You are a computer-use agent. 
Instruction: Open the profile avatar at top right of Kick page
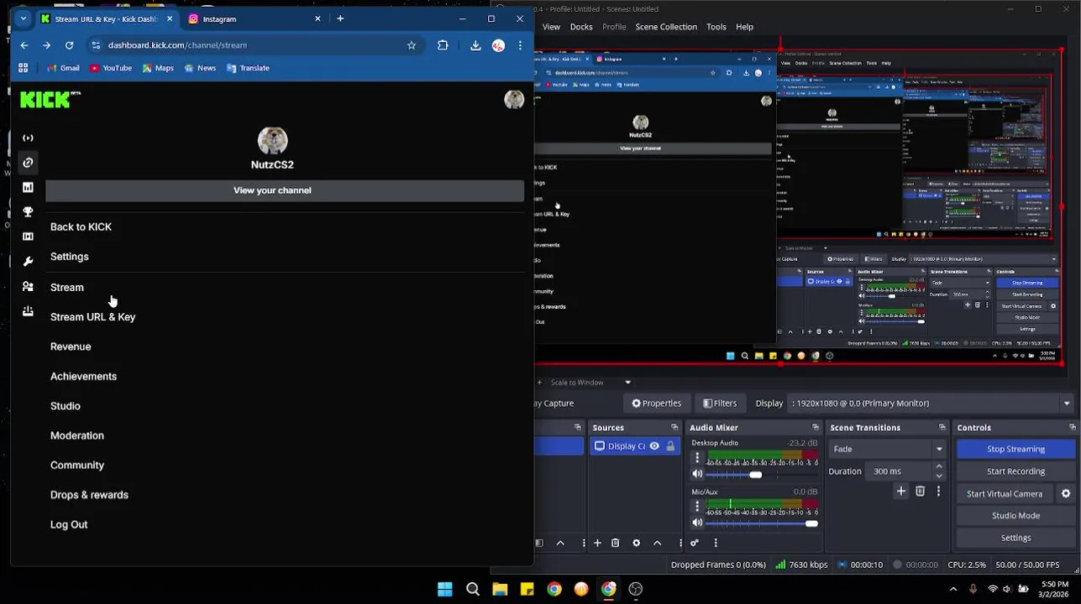click(x=514, y=100)
